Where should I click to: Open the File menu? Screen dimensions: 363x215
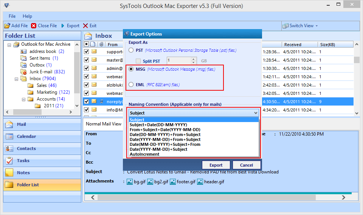[12, 16]
